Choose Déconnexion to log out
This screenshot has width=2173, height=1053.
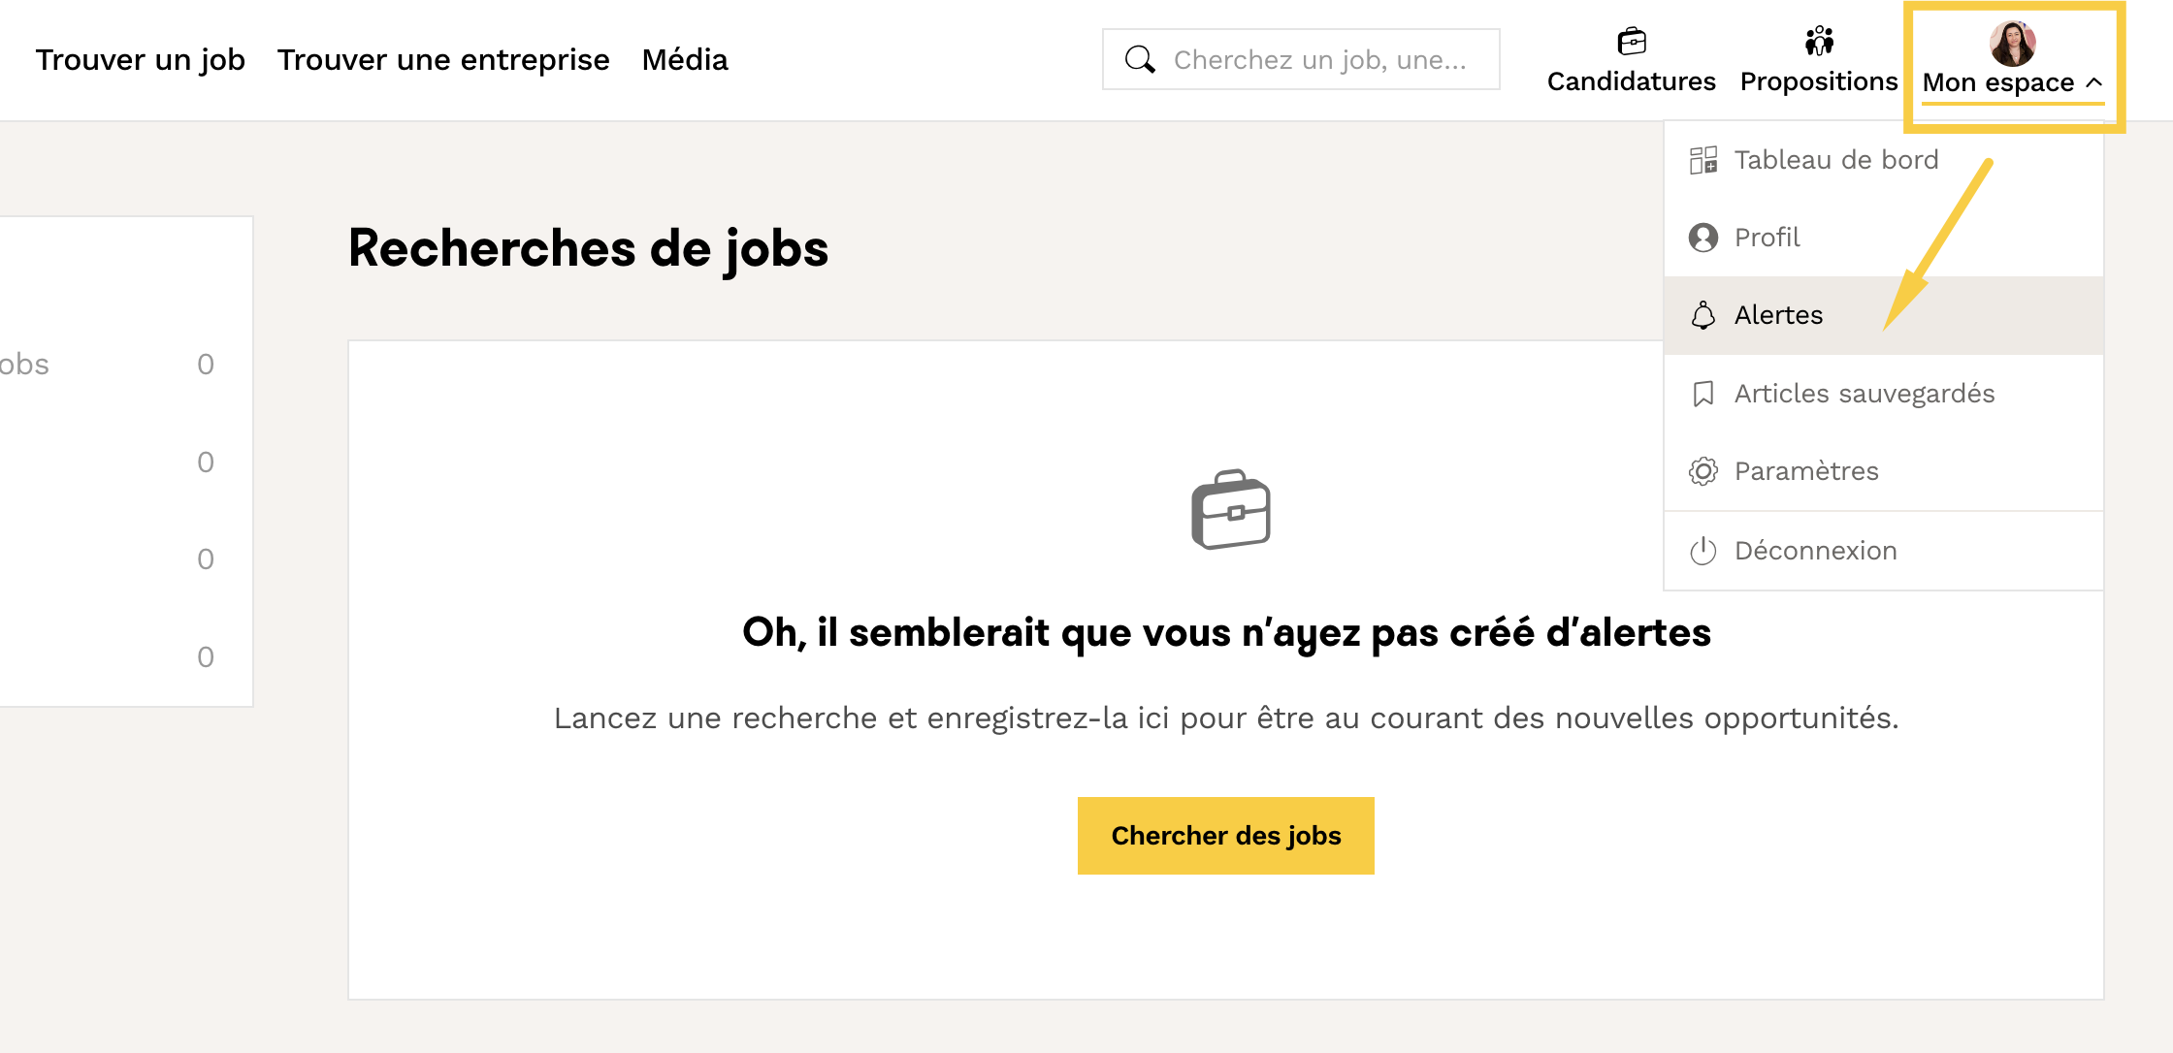(x=1815, y=551)
